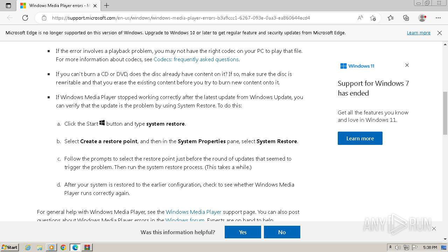
Task: Click the Start Windows logo in step a
Action: [x=102, y=123]
